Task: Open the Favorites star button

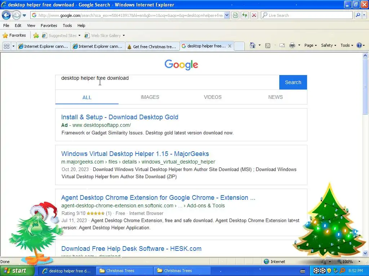Action: coord(14,36)
